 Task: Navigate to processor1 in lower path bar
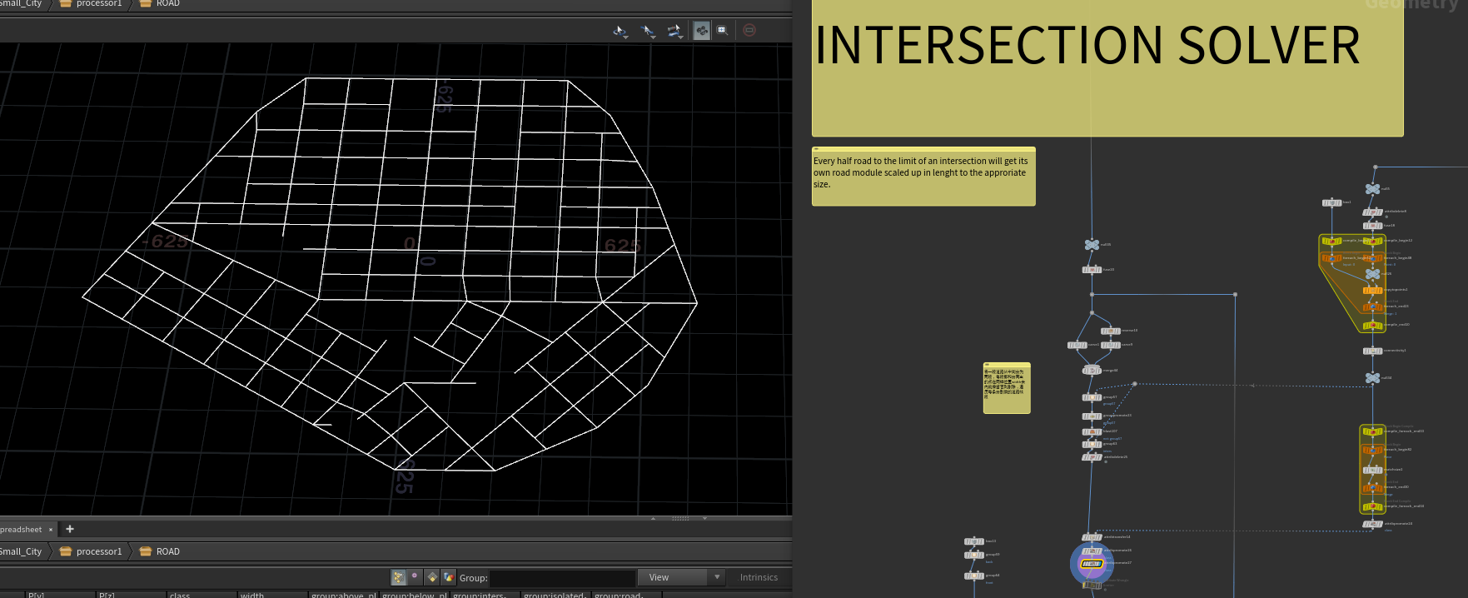click(98, 551)
